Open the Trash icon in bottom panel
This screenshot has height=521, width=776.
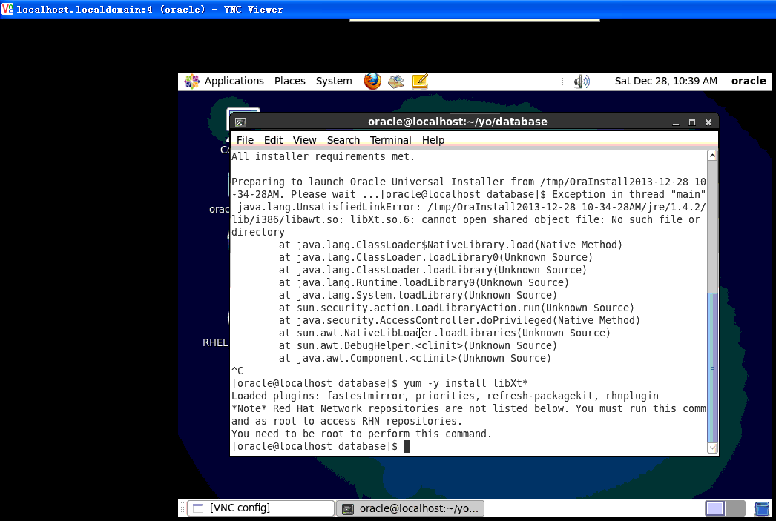point(762,508)
